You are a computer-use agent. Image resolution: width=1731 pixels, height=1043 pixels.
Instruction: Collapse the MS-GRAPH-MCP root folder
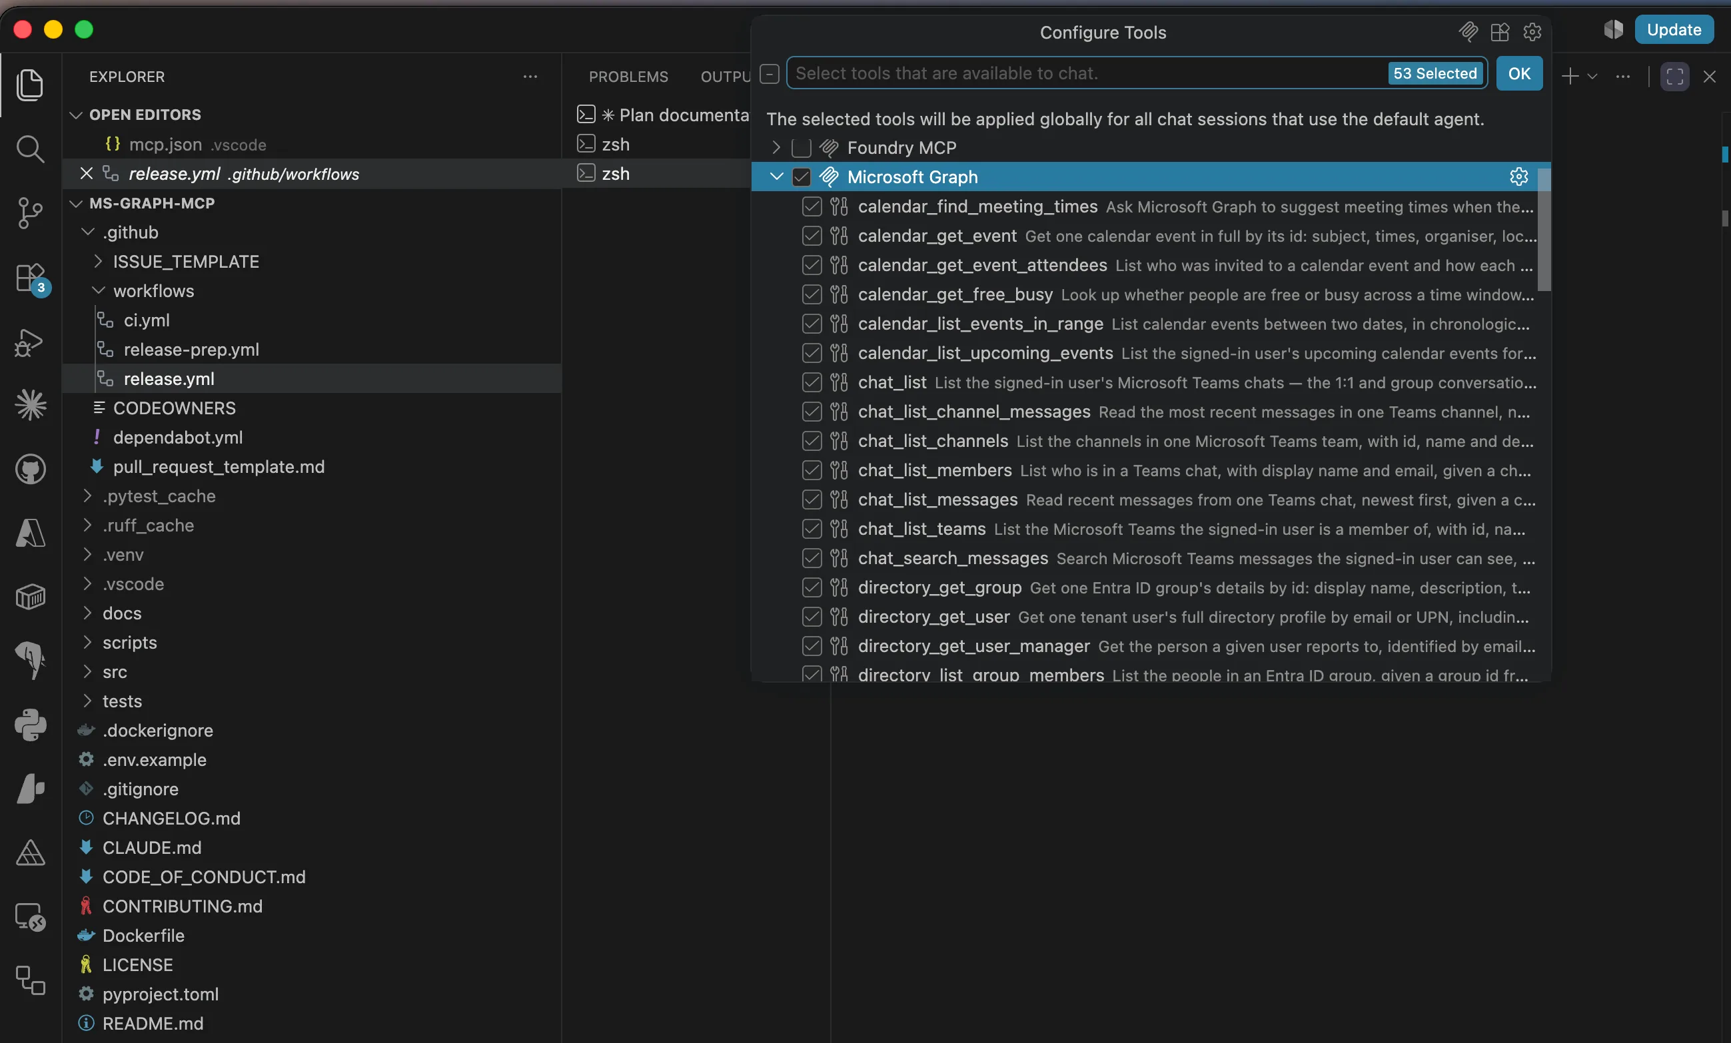pyautogui.click(x=76, y=203)
